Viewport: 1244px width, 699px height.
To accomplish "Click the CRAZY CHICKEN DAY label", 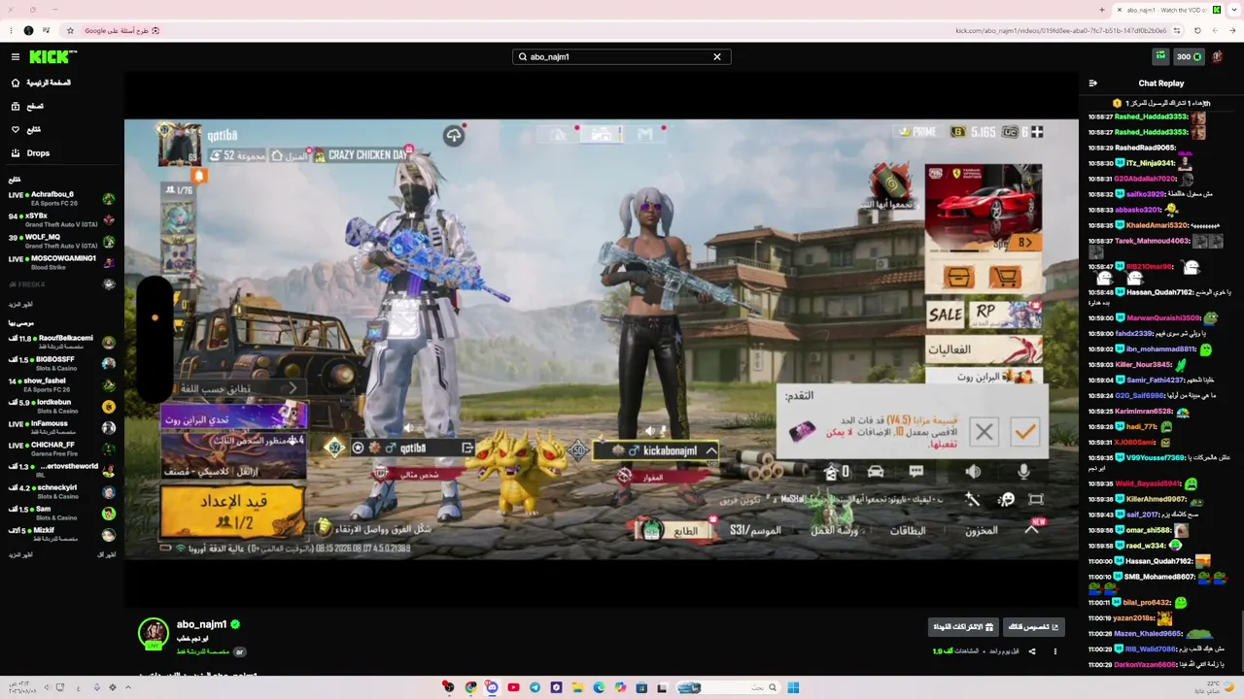I will click(368, 155).
